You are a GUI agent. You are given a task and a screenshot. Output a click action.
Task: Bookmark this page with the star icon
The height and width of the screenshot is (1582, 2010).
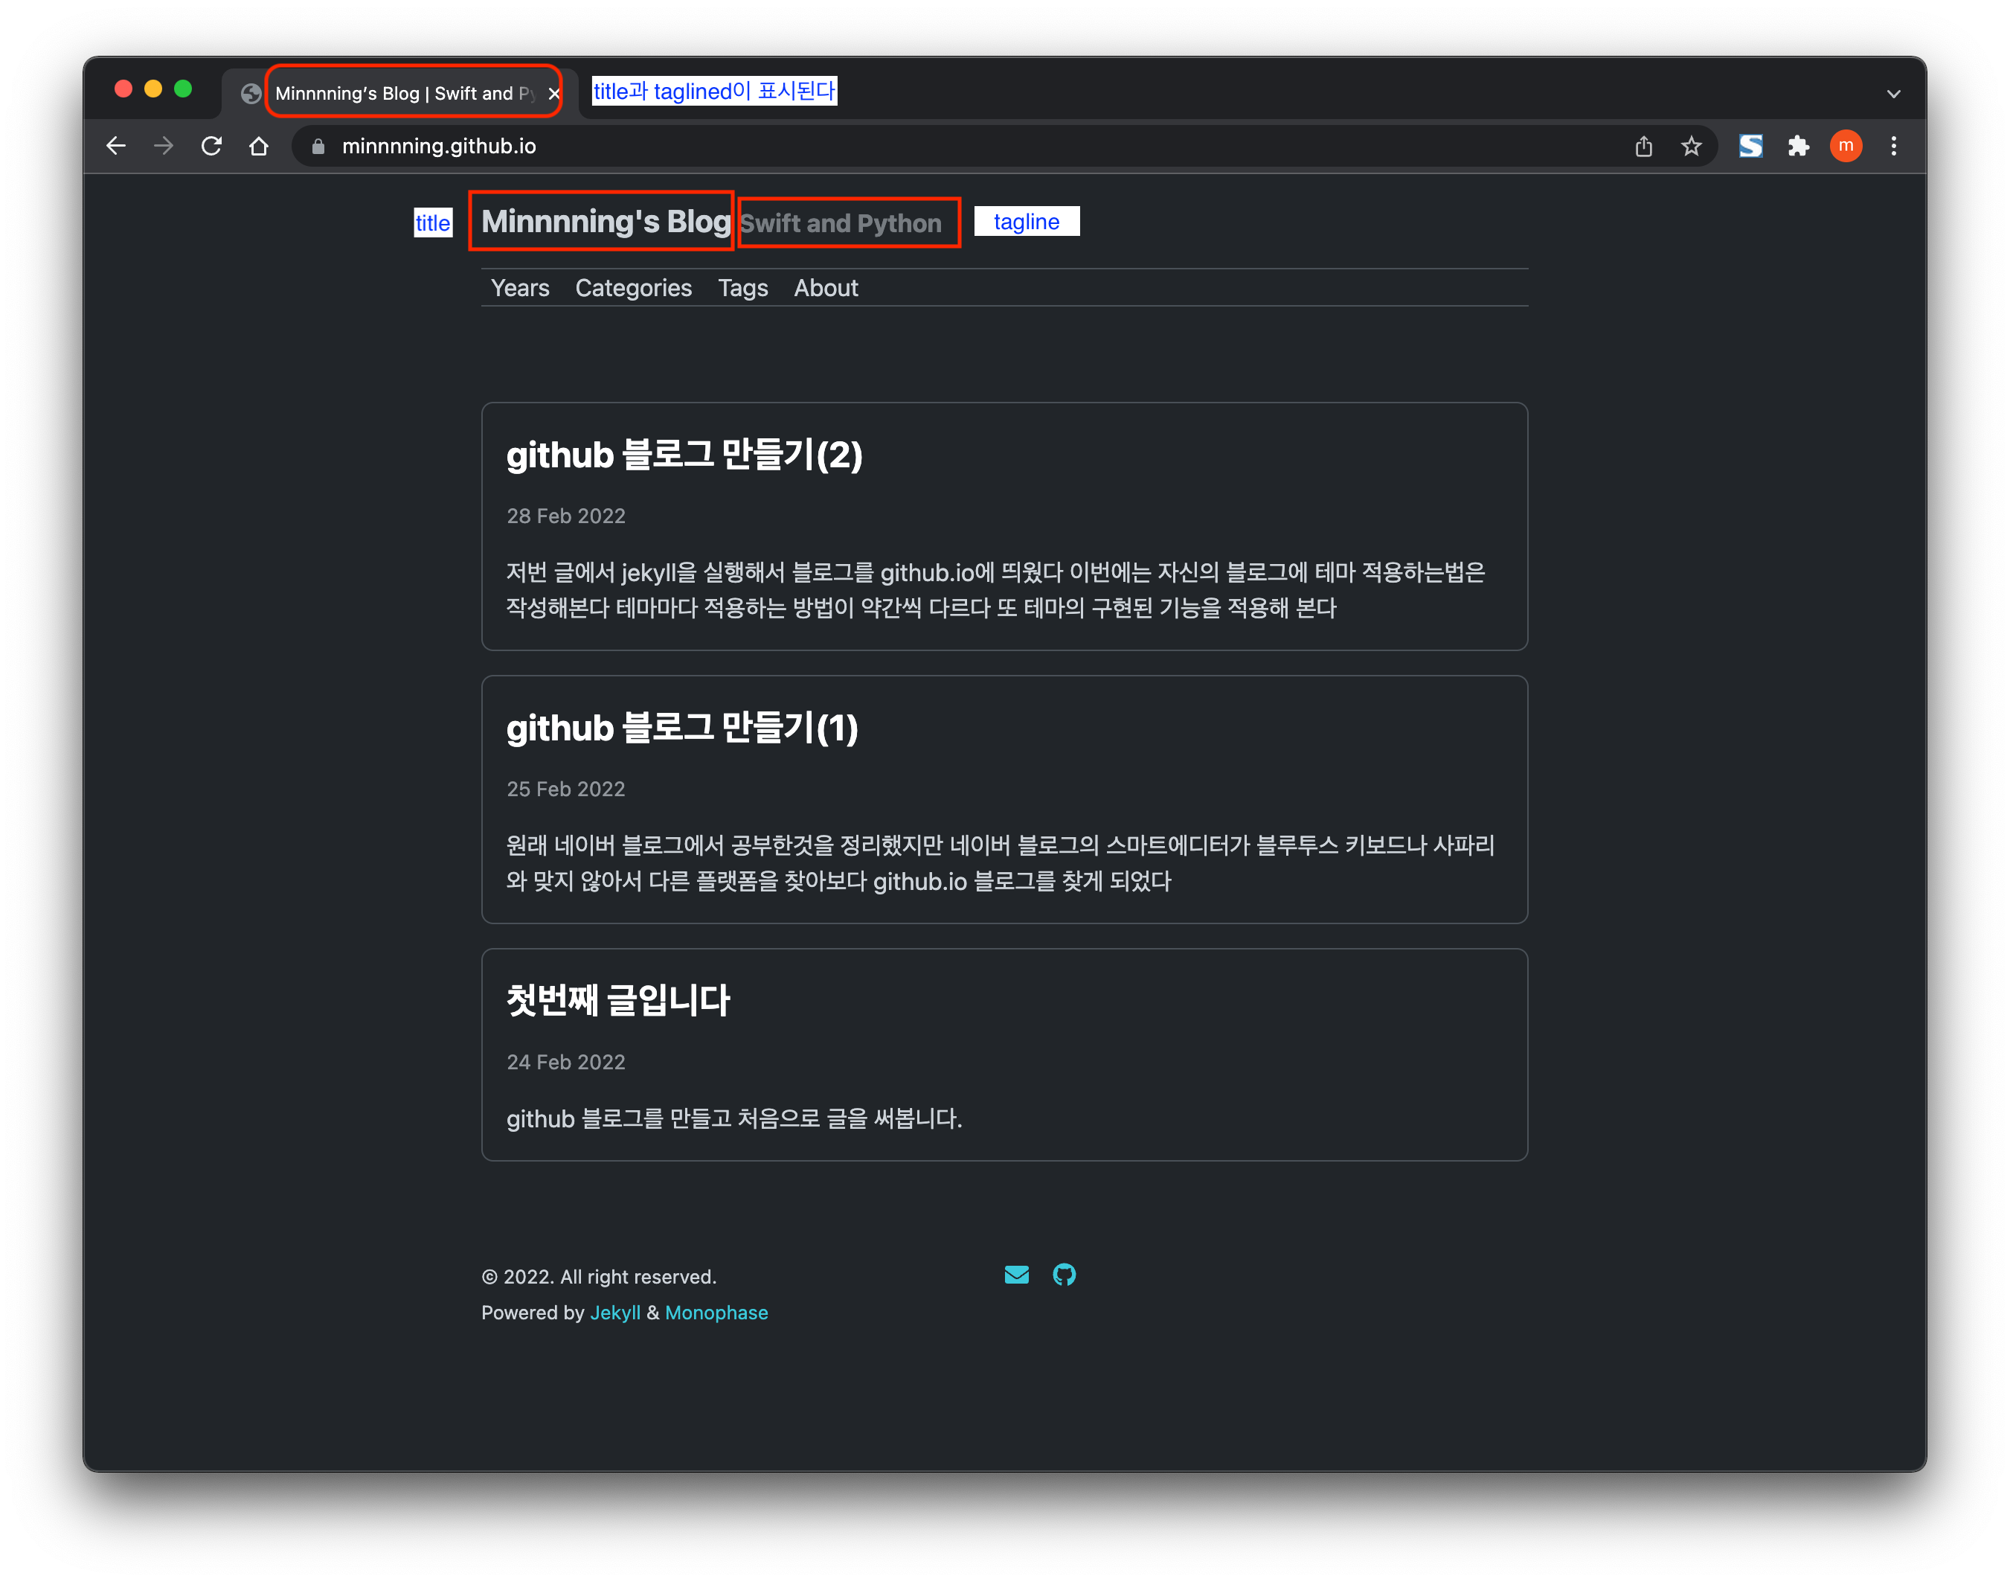pyautogui.click(x=1691, y=147)
